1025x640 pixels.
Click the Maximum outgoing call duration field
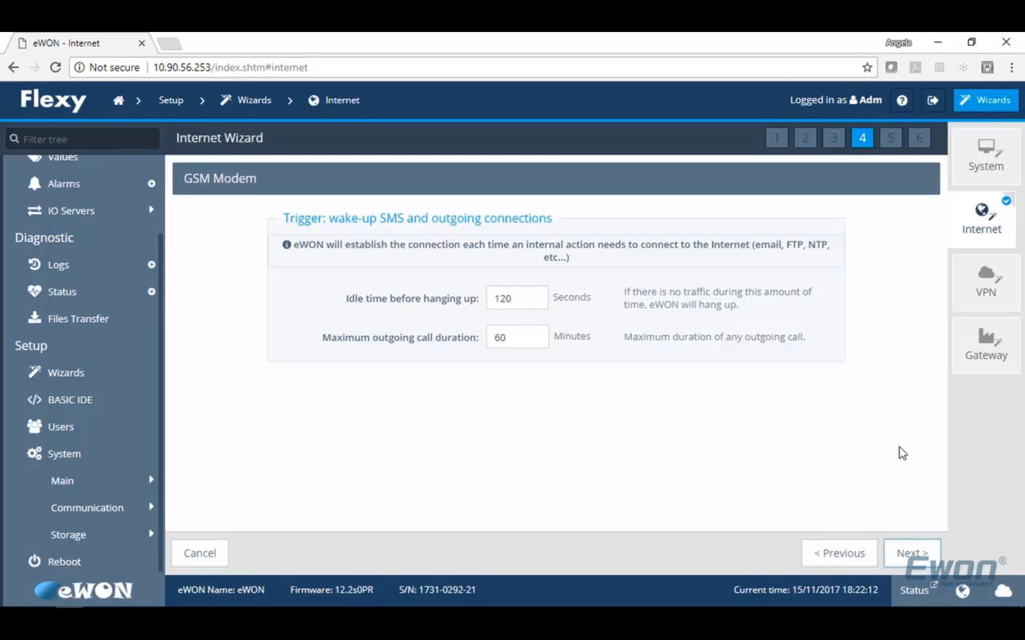[517, 337]
